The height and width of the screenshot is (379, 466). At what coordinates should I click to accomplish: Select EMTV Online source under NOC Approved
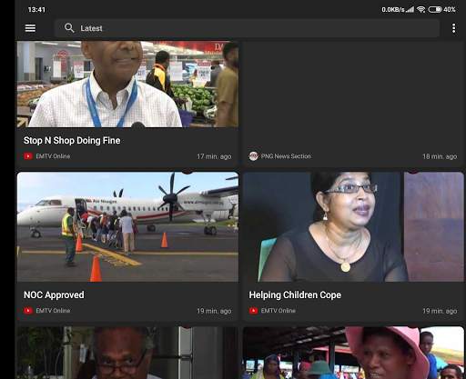[53, 311]
